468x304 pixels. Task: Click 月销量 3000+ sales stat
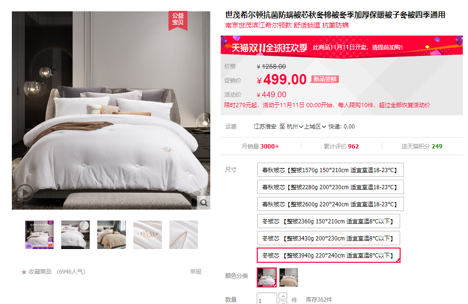(x=260, y=147)
